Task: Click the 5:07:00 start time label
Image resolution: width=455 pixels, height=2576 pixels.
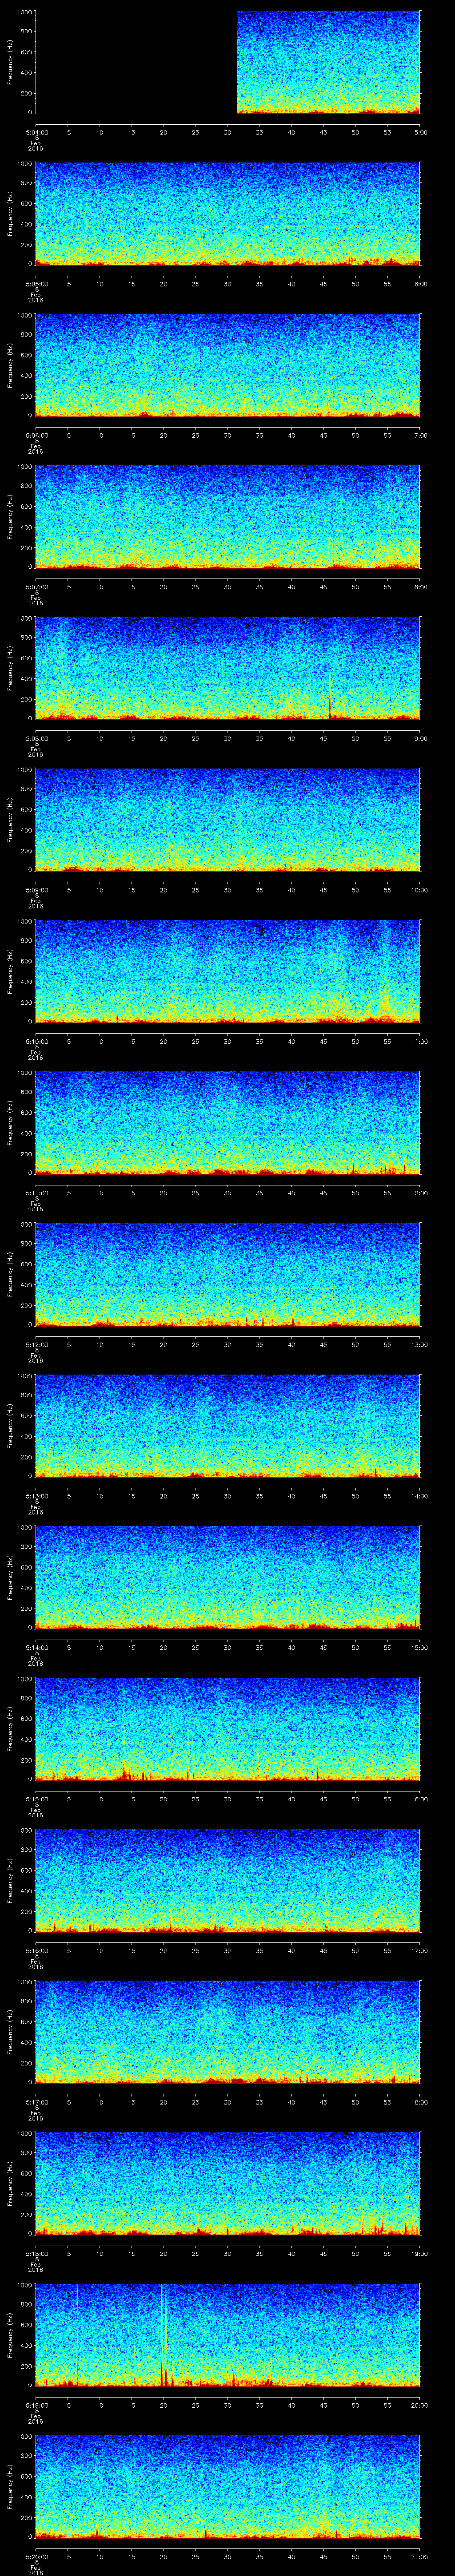Action: coord(36,587)
